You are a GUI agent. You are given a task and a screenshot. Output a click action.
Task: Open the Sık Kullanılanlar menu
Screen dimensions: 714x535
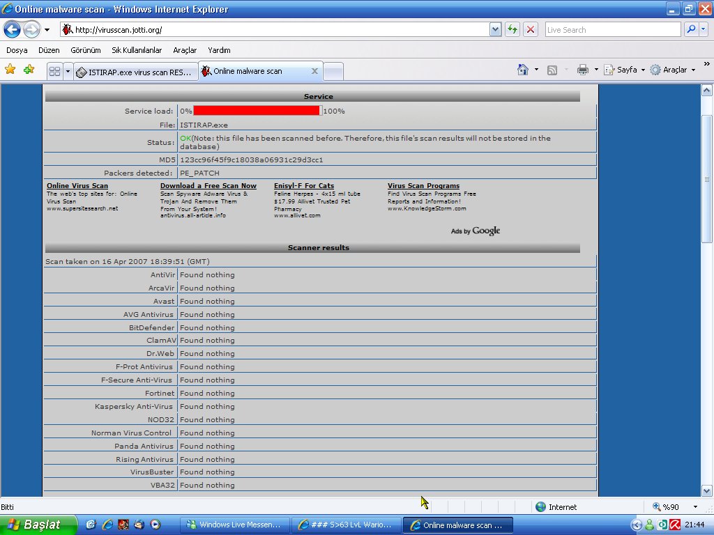coord(137,50)
